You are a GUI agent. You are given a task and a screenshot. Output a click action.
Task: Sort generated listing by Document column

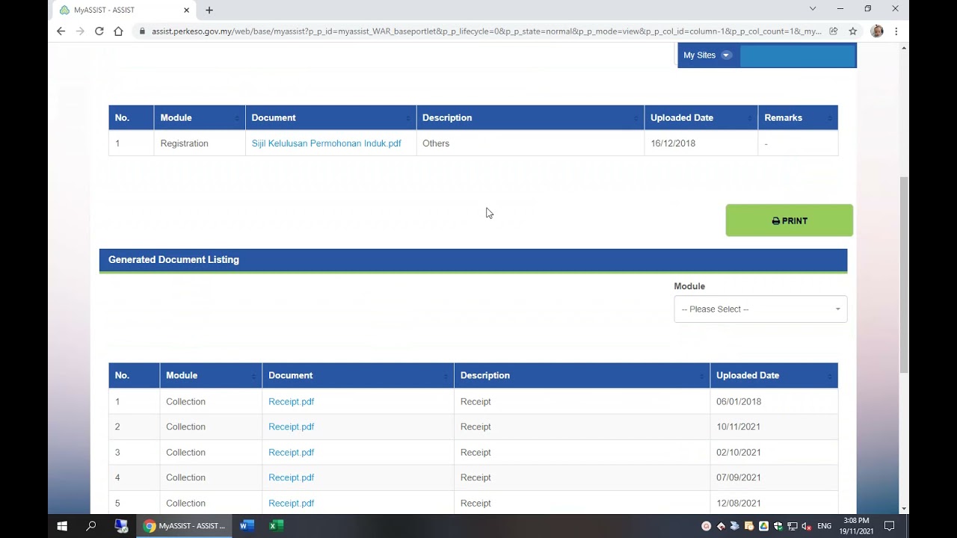pos(358,376)
